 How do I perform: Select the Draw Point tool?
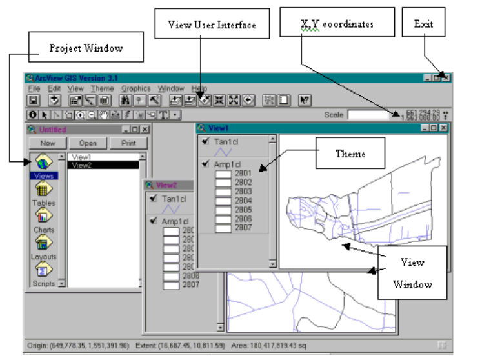click(x=175, y=115)
